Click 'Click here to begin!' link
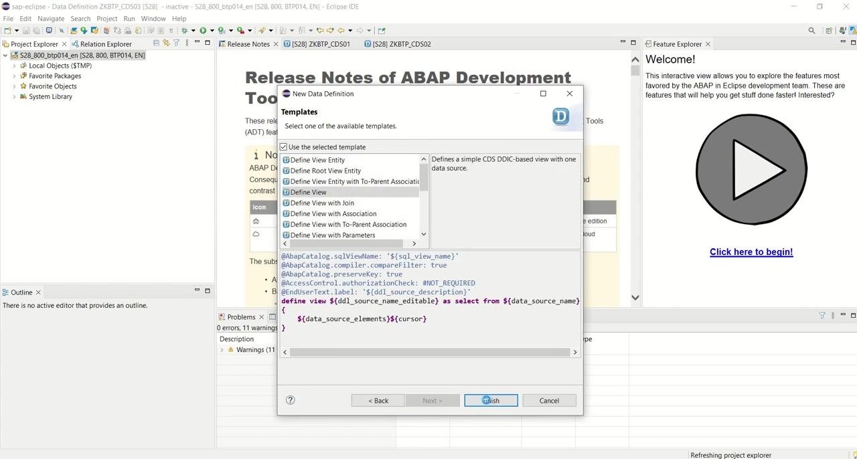This screenshot has width=857, height=459. click(751, 252)
